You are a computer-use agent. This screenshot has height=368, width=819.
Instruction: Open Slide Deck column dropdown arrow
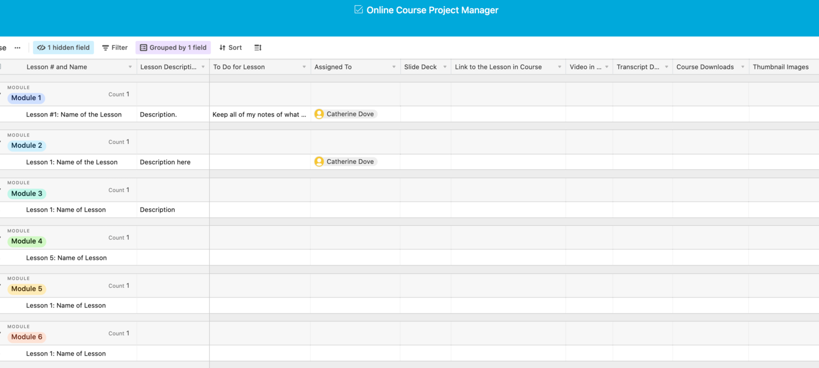(445, 67)
